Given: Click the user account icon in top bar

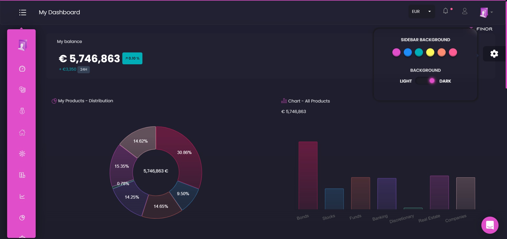Looking at the screenshot, I should pos(465,11).
